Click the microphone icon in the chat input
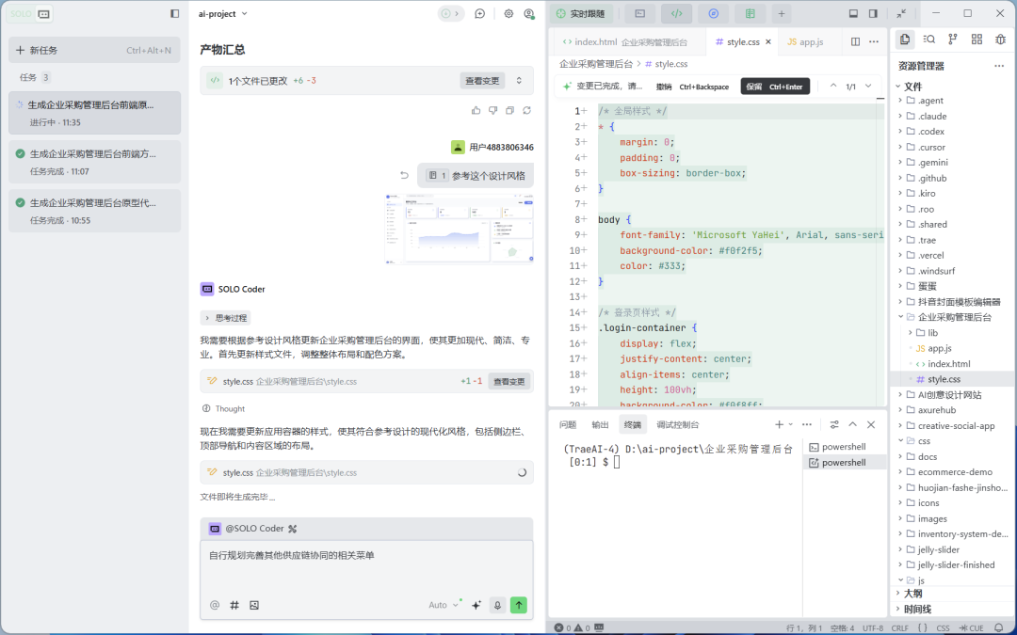 click(x=498, y=605)
